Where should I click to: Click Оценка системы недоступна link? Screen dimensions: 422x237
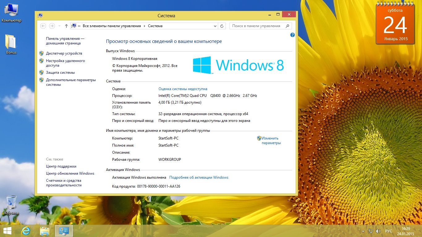pos(183,89)
